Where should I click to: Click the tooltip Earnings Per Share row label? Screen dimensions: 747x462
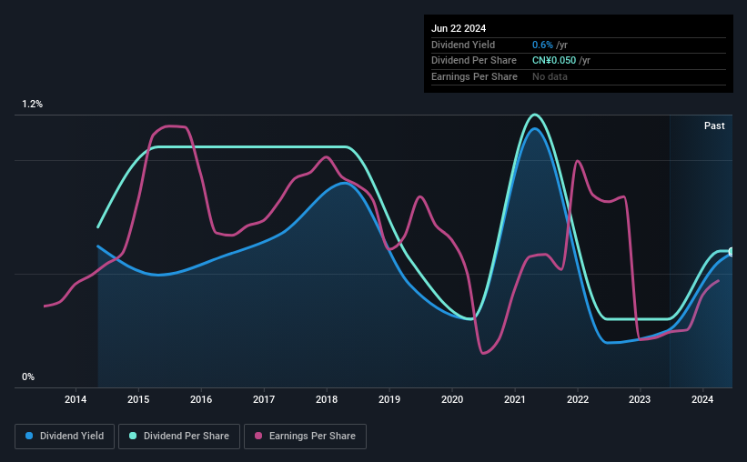click(x=474, y=76)
